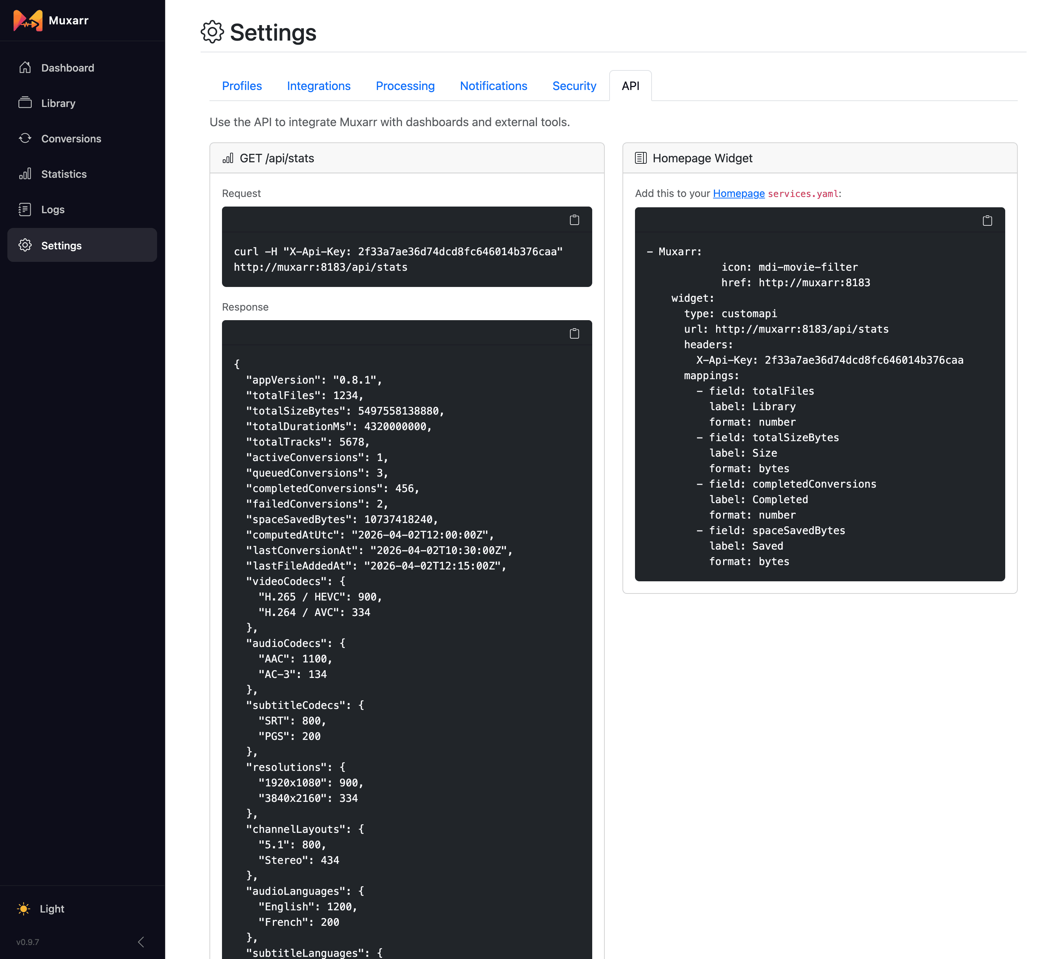Switch to the Processing tab
The image size is (1062, 959).
tap(405, 86)
